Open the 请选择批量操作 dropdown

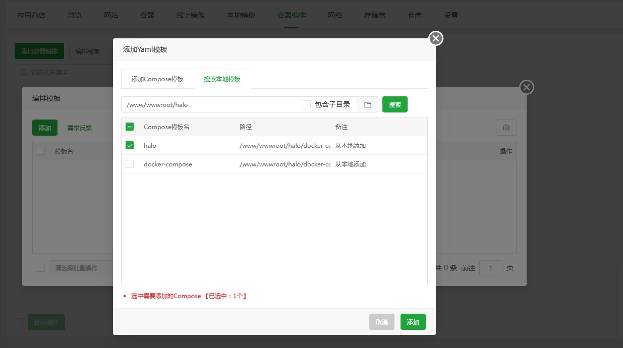(x=81, y=268)
